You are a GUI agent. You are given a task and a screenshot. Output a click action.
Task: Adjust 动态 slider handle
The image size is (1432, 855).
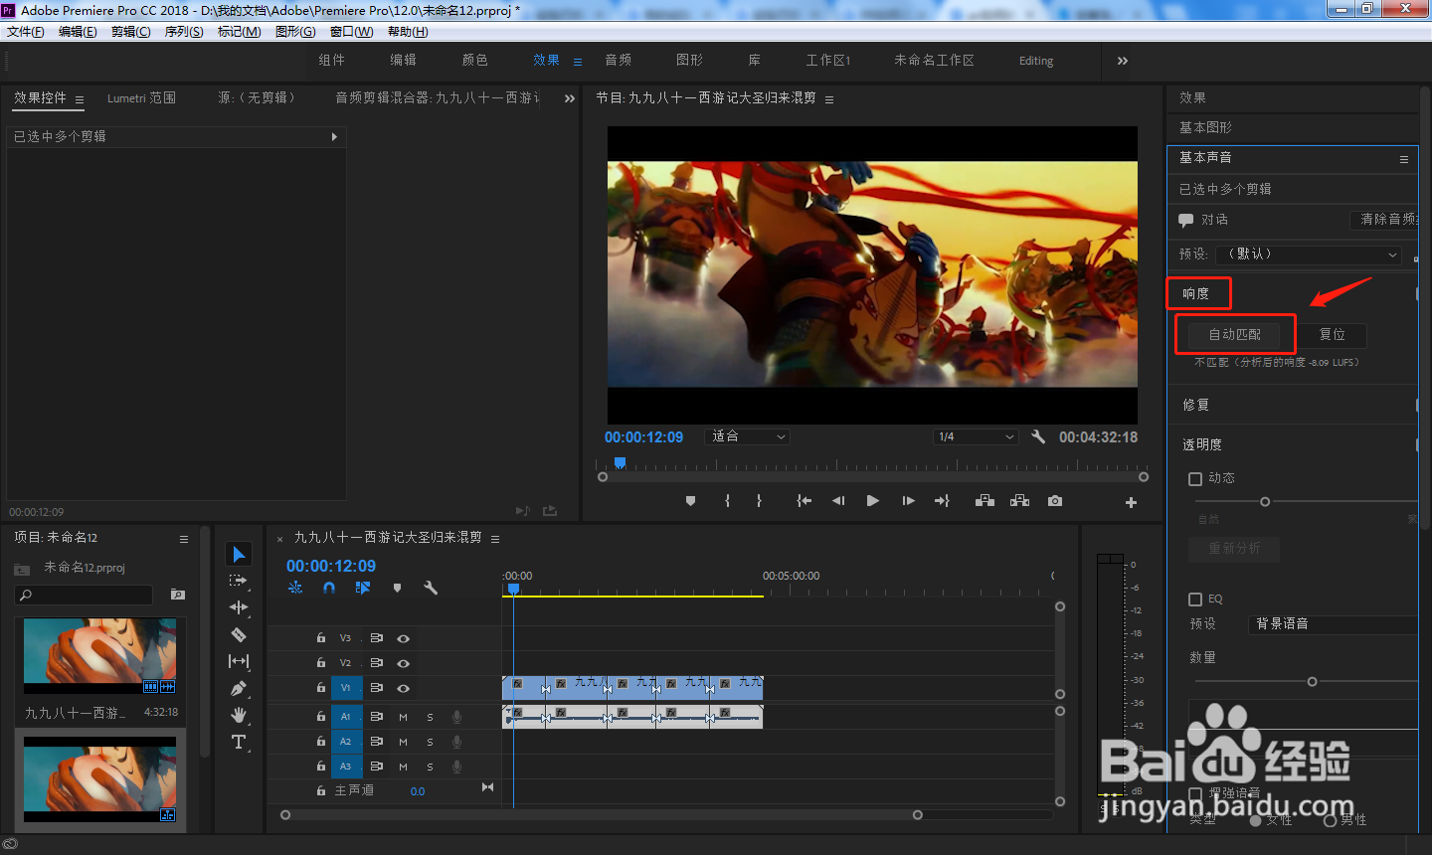point(1265,502)
